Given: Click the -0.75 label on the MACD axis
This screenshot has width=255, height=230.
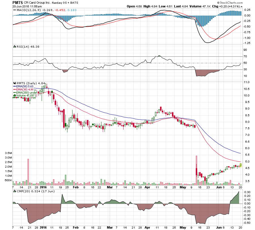Looking at the screenshot, I should pyautogui.click(x=247, y=32).
